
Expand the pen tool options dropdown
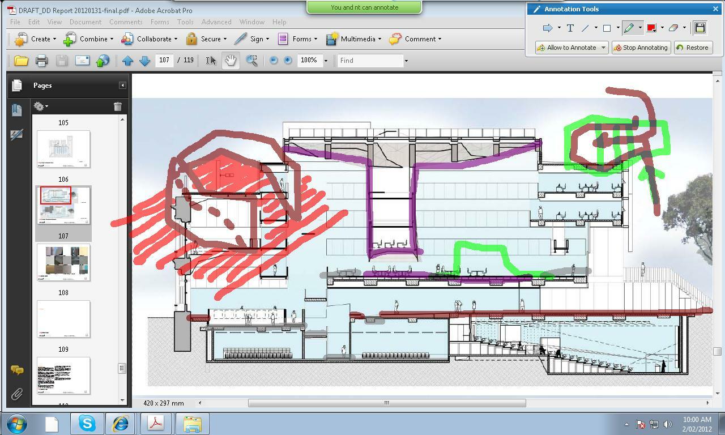point(640,28)
